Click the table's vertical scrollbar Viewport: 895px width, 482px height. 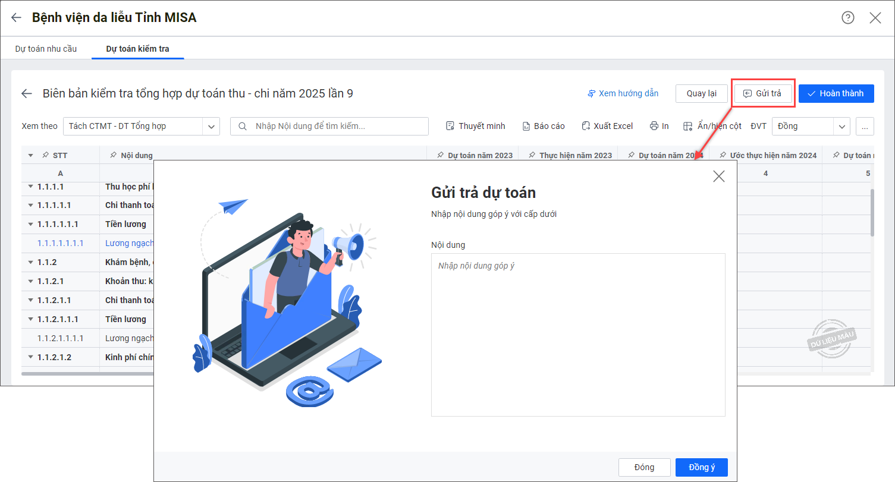point(872,213)
